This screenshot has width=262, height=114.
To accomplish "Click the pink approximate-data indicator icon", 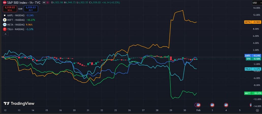I will pos(47,3).
